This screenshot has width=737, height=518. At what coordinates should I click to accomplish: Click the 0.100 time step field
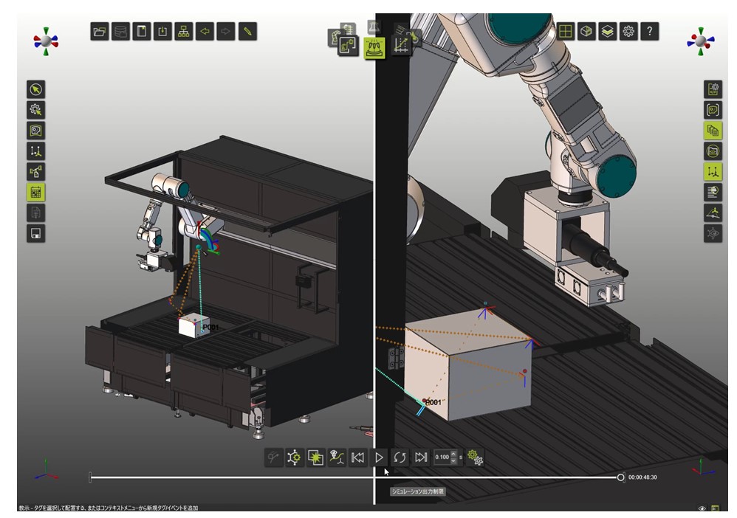(x=442, y=457)
